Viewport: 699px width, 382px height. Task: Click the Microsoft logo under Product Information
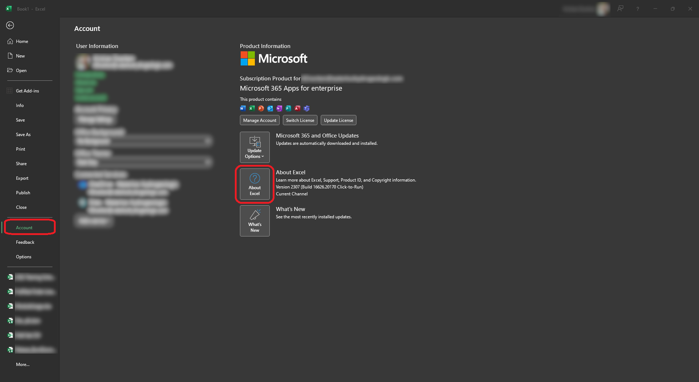274,59
